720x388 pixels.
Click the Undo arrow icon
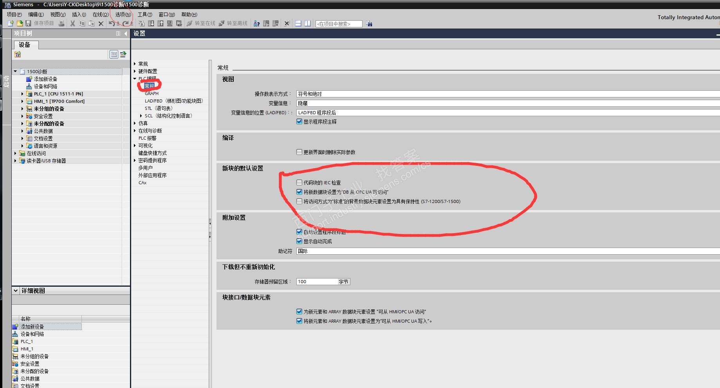coord(112,23)
